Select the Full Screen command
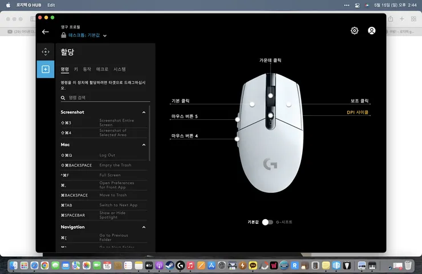Viewport: 422px width, 274px height. pos(104,175)
